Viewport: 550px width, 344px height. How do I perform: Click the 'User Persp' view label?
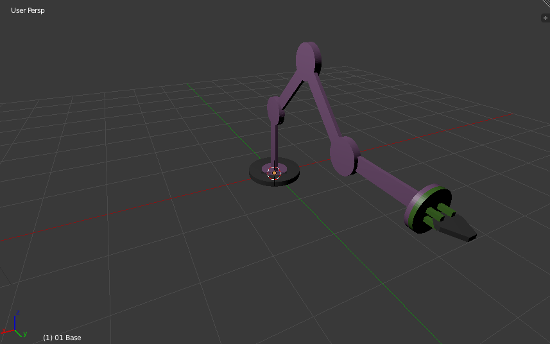(x=28, y=10)
